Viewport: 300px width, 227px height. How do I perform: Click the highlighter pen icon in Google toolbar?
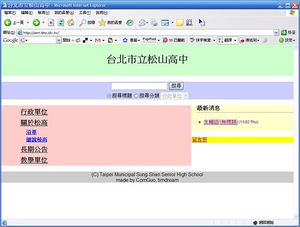click(265, 40)
